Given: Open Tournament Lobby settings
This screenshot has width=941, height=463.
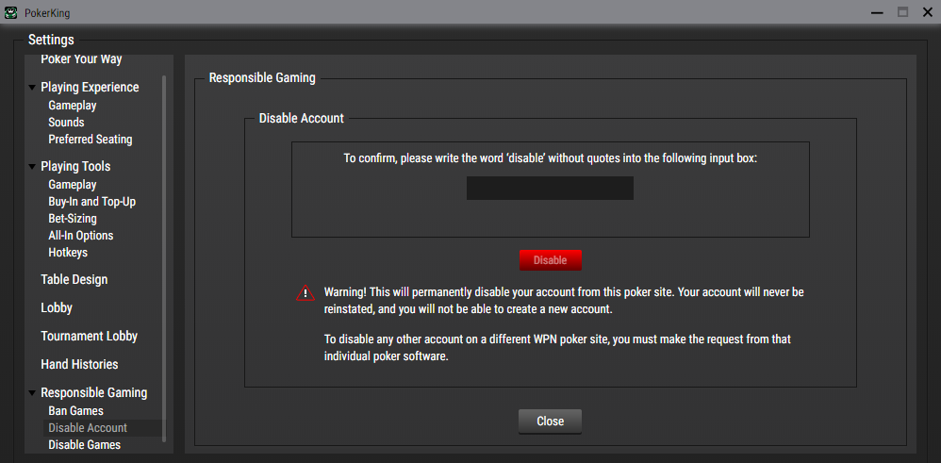Looking at the screenshot, I should pos(90,337).
